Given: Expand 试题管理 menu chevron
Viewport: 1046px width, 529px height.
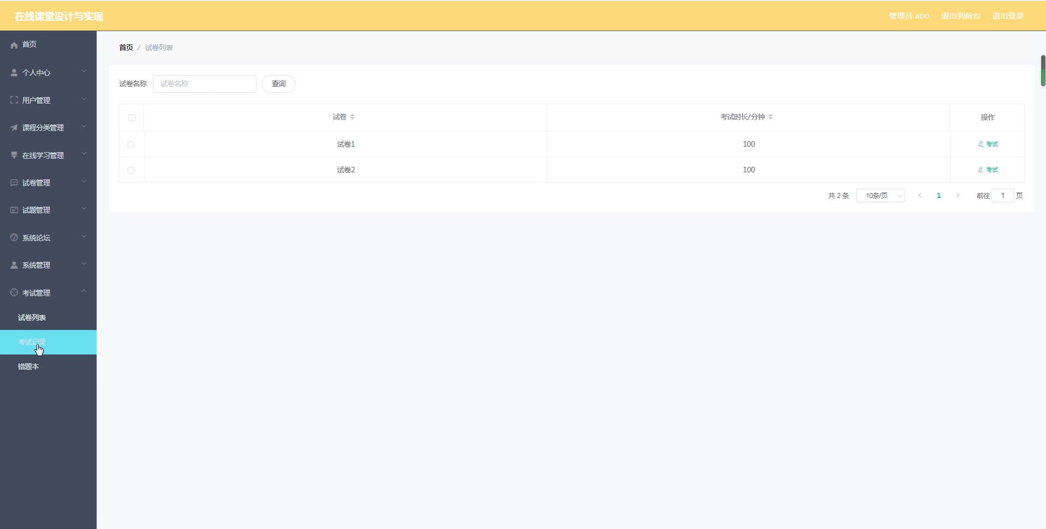Looking at the screenshot, I should (84, 209).
